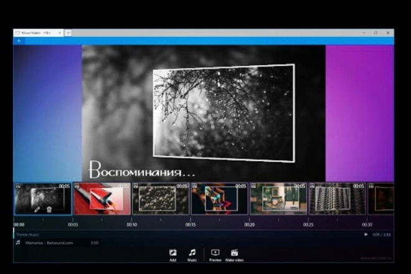Screen dimensions: 411x274
Task: Click the Movie Maker tab title
Action: point(36,33)
